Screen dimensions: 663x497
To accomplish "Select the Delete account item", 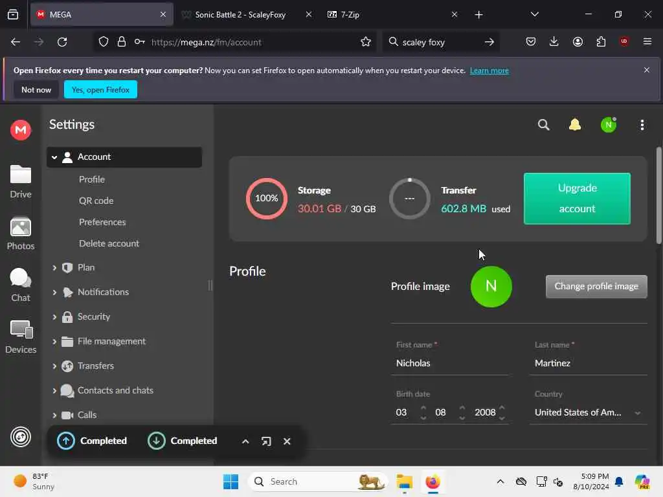I will click(x=109, y=243).
